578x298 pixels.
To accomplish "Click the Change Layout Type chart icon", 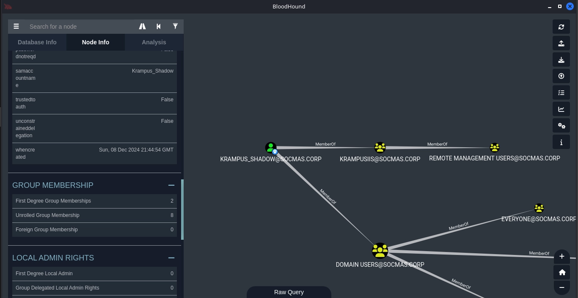I will point(561,109).
